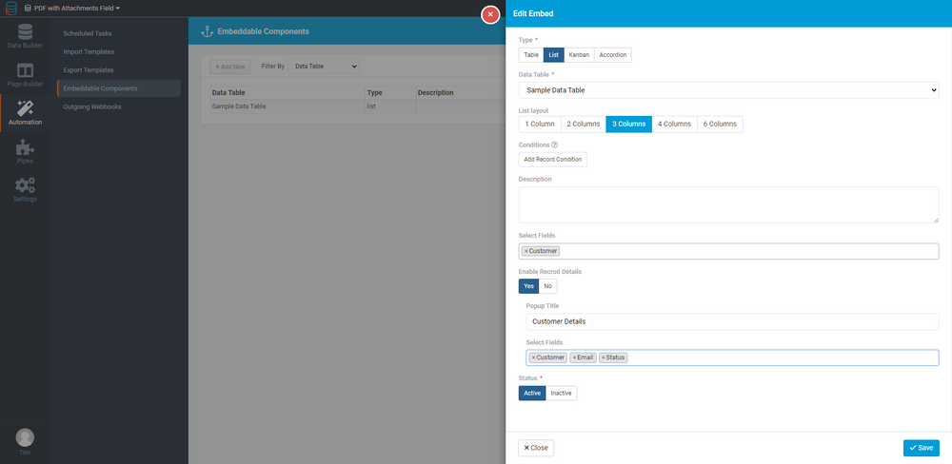Open Scheduled Tasks menu item

click(88, 33)
